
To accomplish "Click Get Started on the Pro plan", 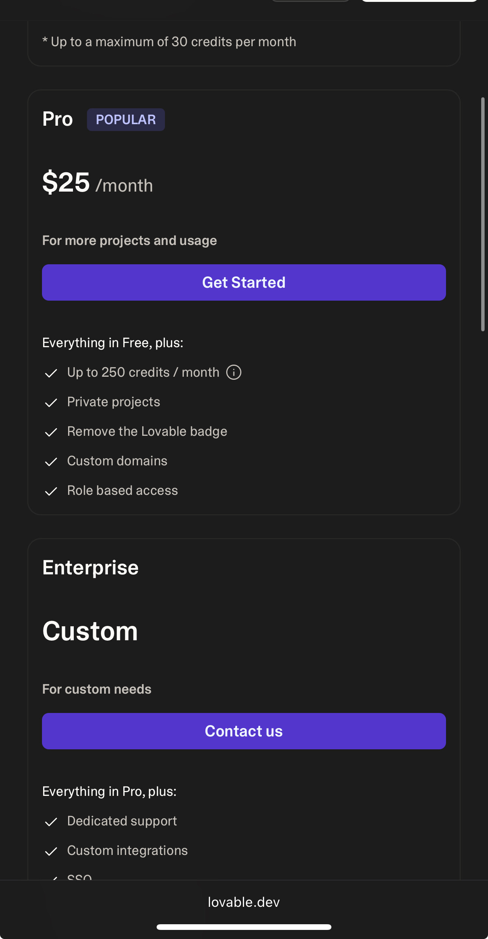I will tap(244, 282).
